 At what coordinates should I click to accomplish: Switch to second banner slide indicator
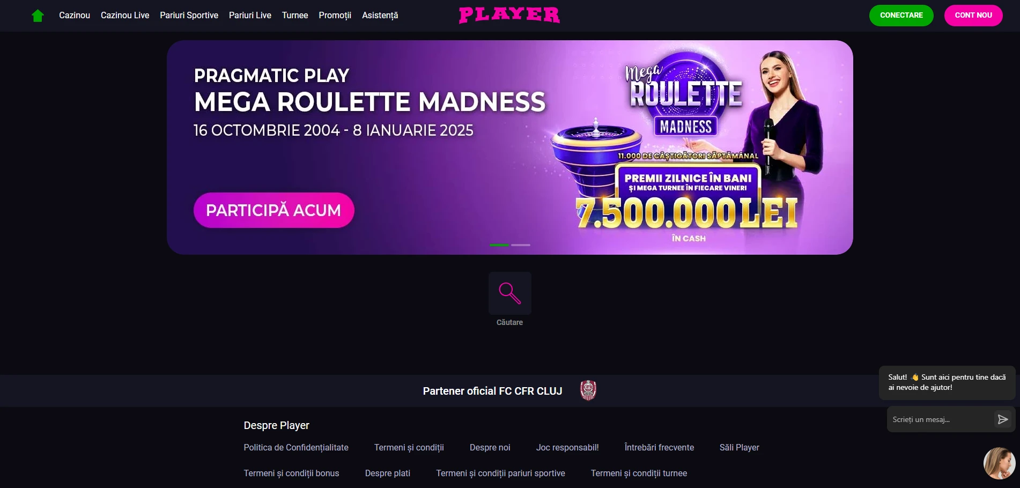pos(520,245)
